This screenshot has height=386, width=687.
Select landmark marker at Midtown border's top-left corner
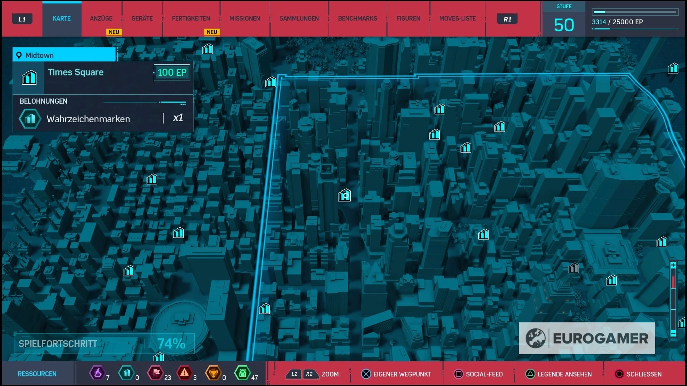[271, 82]
